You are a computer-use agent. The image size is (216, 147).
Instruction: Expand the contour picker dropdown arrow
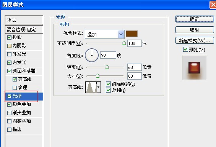tap(99, 87)
